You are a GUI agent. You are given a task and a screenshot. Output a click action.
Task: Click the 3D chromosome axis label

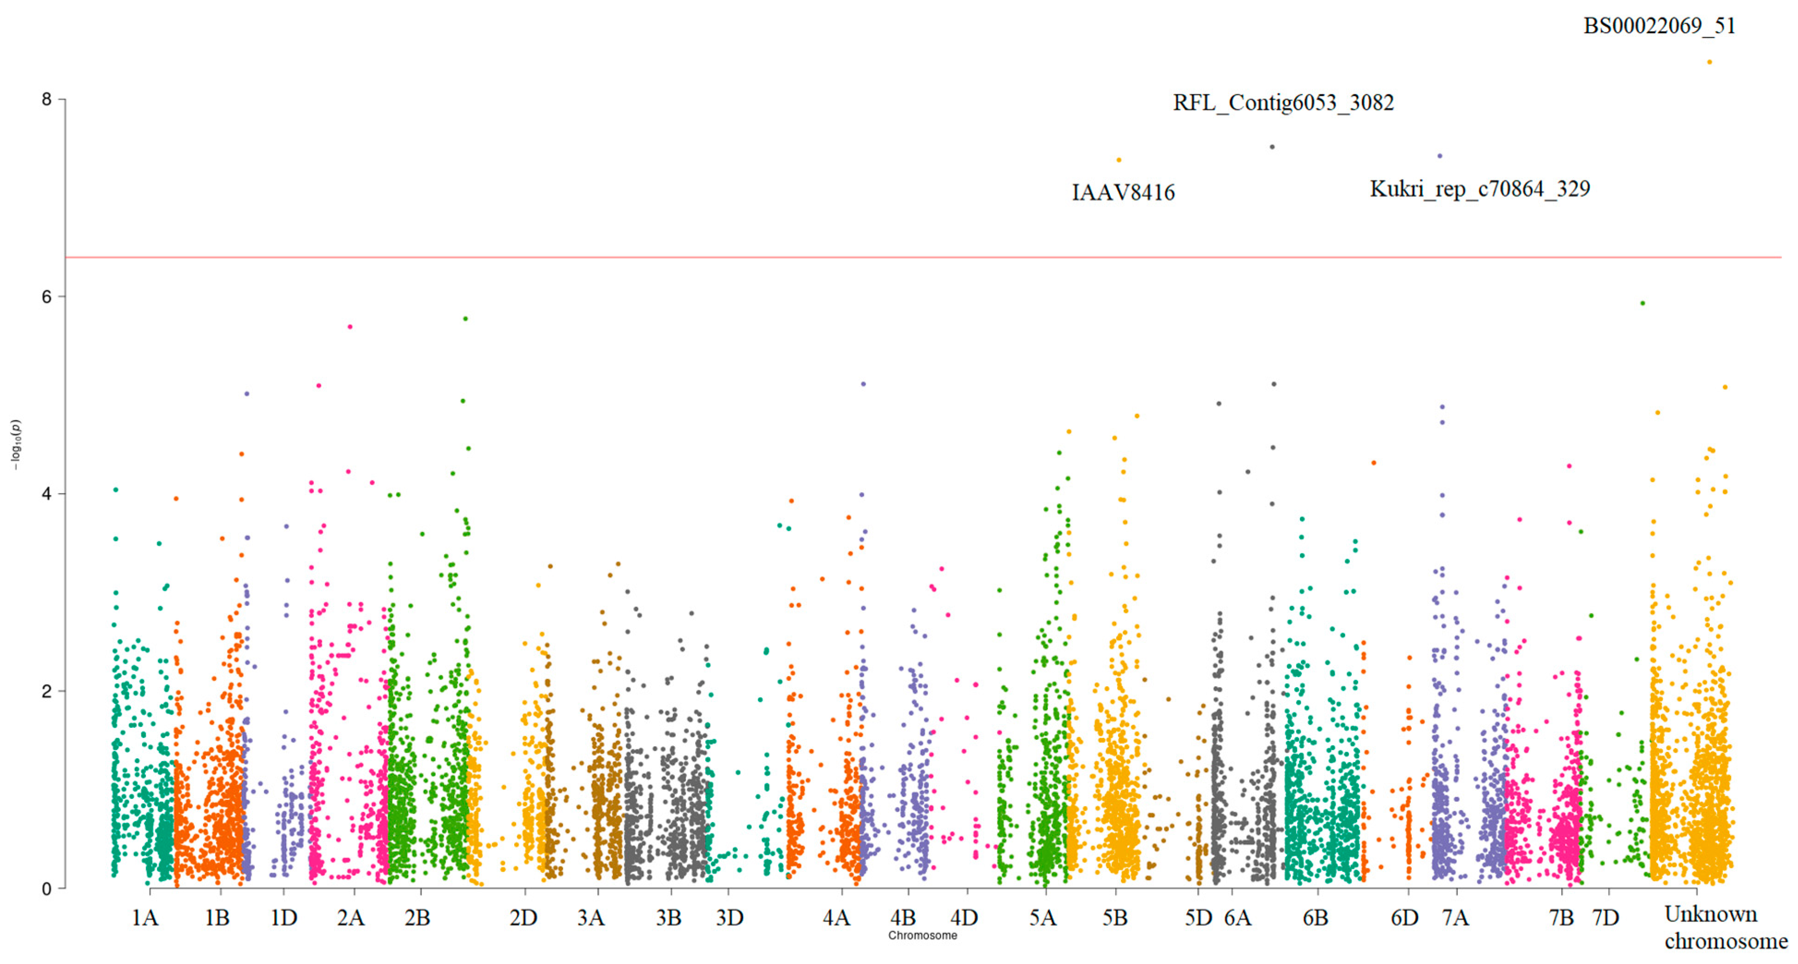[729, 918]
